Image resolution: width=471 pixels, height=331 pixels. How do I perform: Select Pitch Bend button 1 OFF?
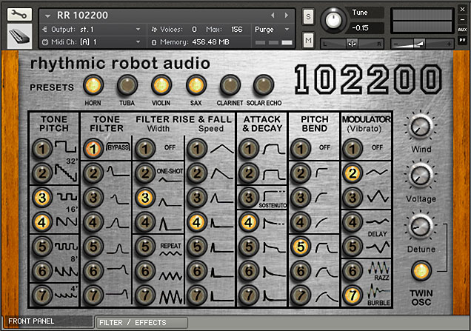[x=301, y=149]
